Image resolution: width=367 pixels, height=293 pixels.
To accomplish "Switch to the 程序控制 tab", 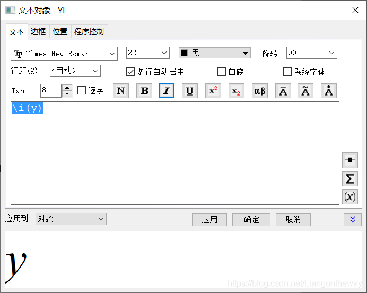I will 89,31.
